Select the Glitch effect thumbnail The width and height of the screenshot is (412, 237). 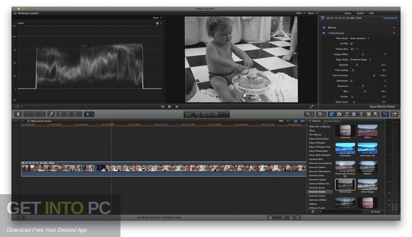[x=367, y=130]
